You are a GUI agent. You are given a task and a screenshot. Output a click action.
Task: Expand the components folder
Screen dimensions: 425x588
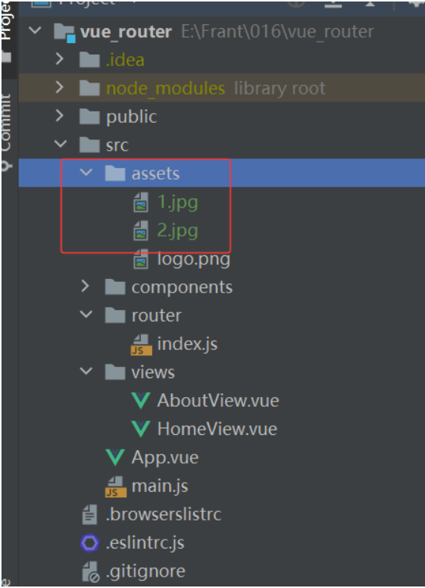(x=85, y=286)
